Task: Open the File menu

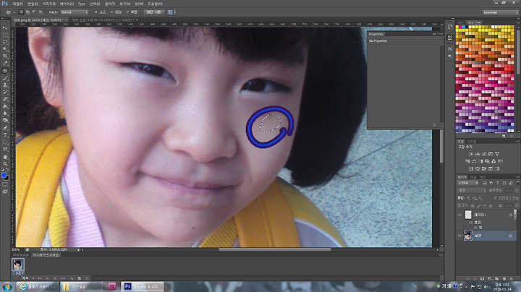Action: (18, 4)
